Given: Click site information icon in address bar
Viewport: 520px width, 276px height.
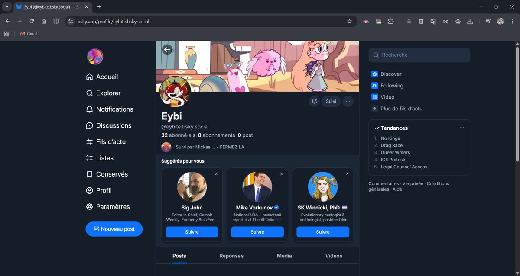Looking at the screenshot, I should click(71, 21).
